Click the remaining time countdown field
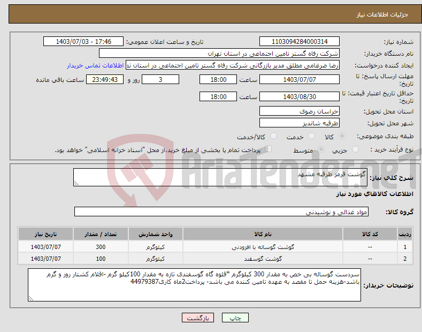The width and height of the screenshot is (422, 332). [x=105, y=79]
